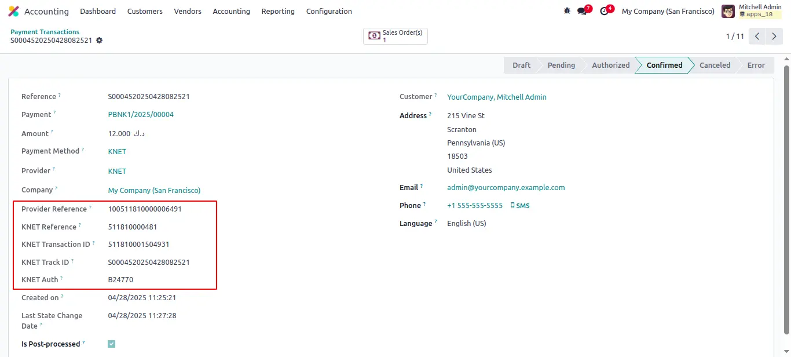
Task: Open the Accounting dropdown menu in navbar
Action: click(x=231, y=11)
